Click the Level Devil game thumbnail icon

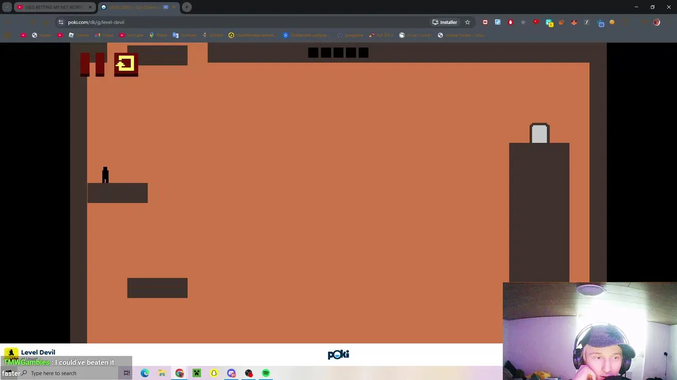tap(11, 354)
